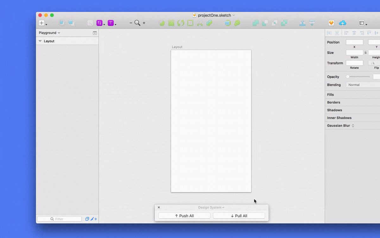
Task: Apply the Subtract boolean operation
Action: [265, 23]
